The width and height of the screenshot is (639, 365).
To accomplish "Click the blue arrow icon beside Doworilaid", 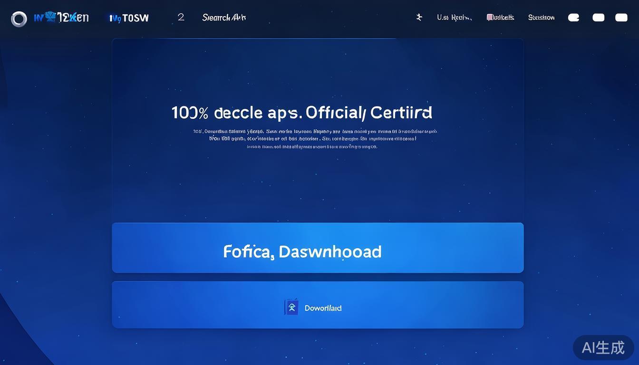I will [x=291, y=307].
